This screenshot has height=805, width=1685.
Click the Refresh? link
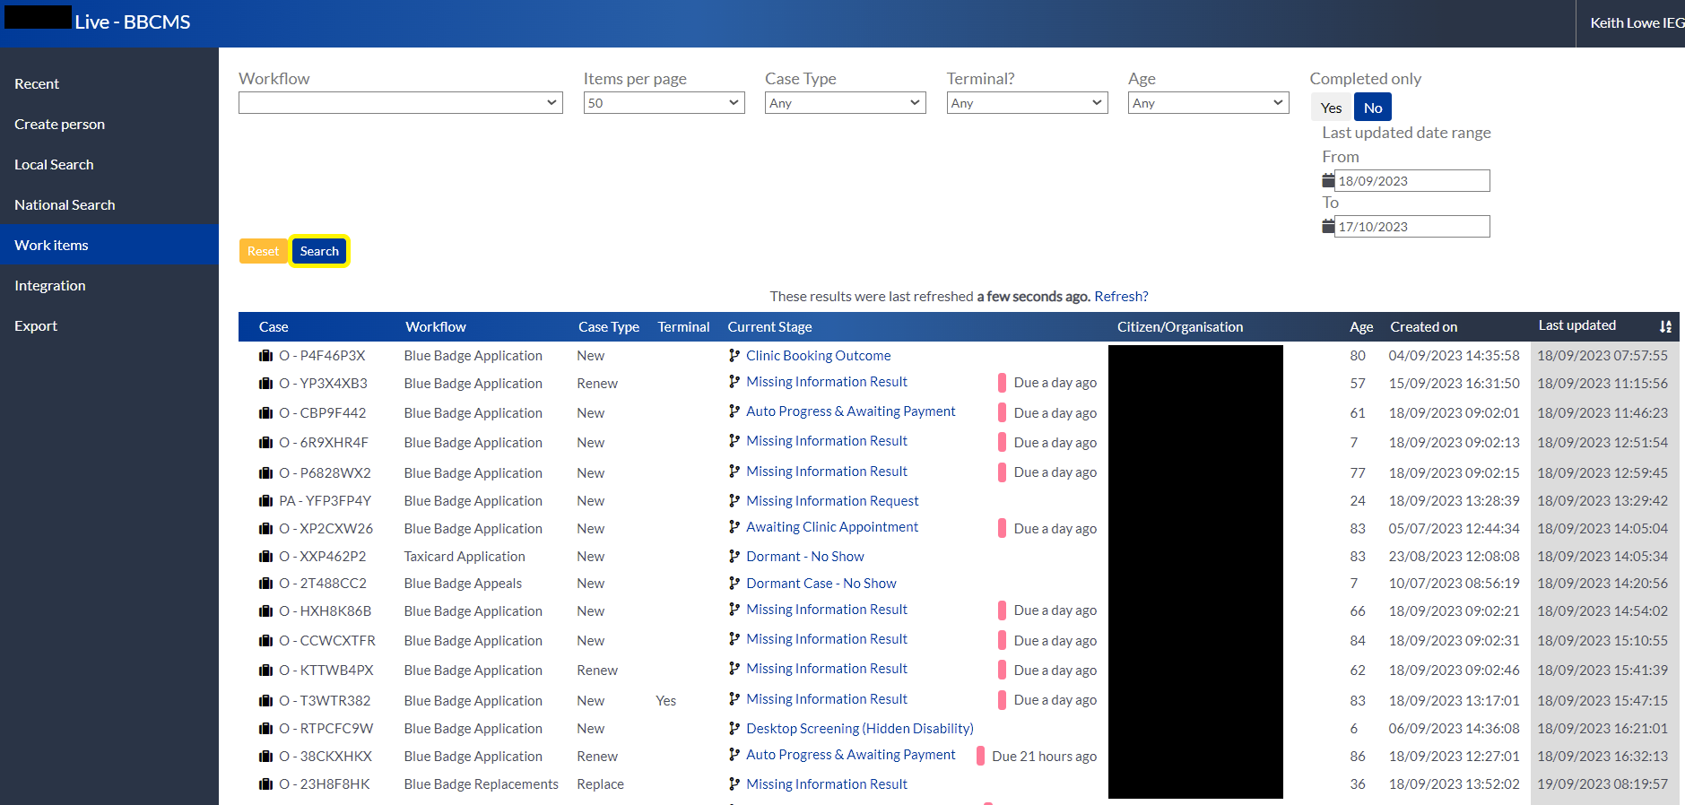pyautogui.click(x=1121, y=297)
